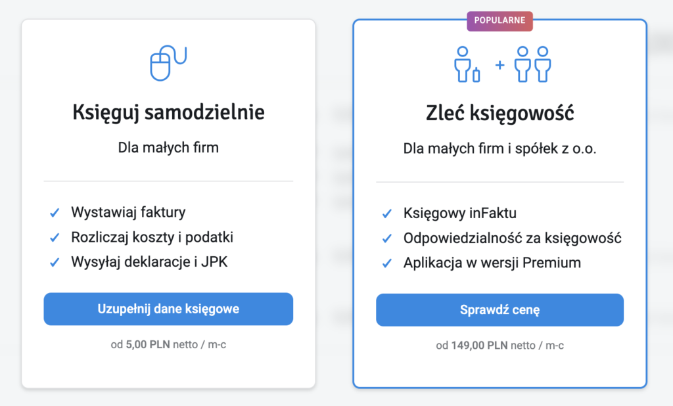Click the Aplikacja w wersji Premium text

coord(492,263)
